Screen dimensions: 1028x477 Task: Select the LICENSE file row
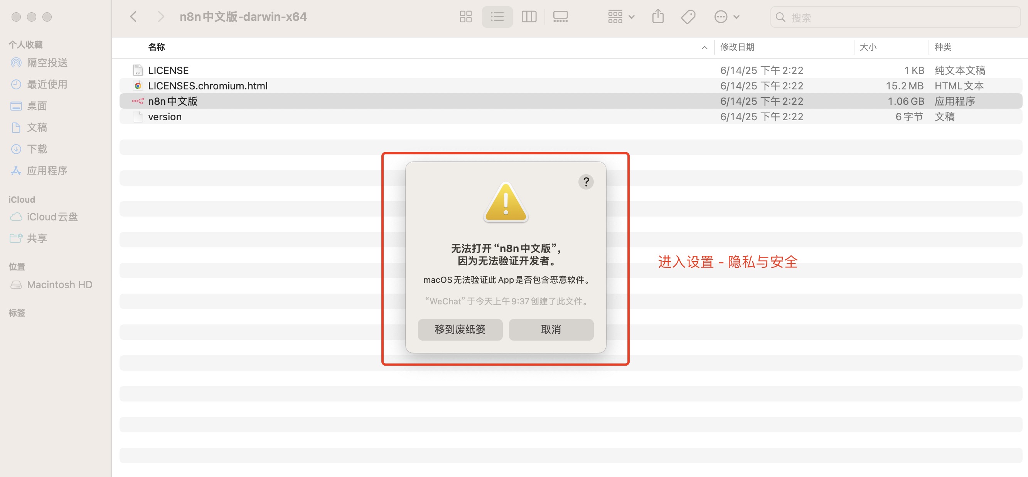tap(571, 70)
